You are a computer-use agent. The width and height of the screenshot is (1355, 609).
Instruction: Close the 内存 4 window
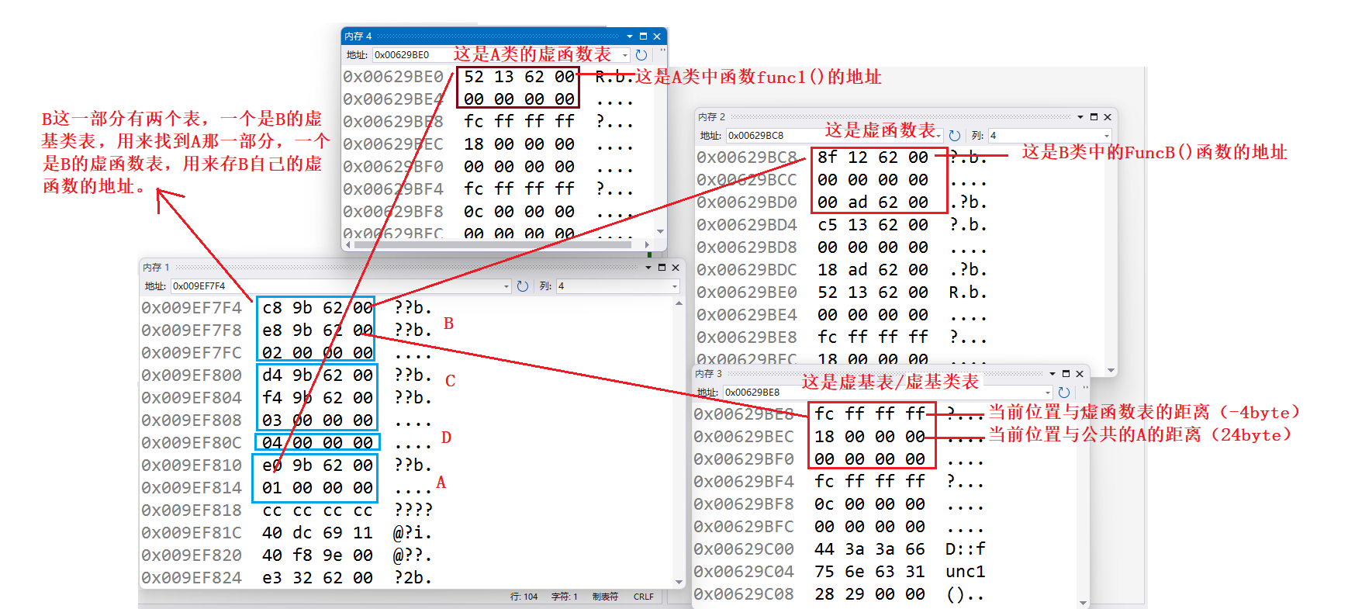pos(657,36)
